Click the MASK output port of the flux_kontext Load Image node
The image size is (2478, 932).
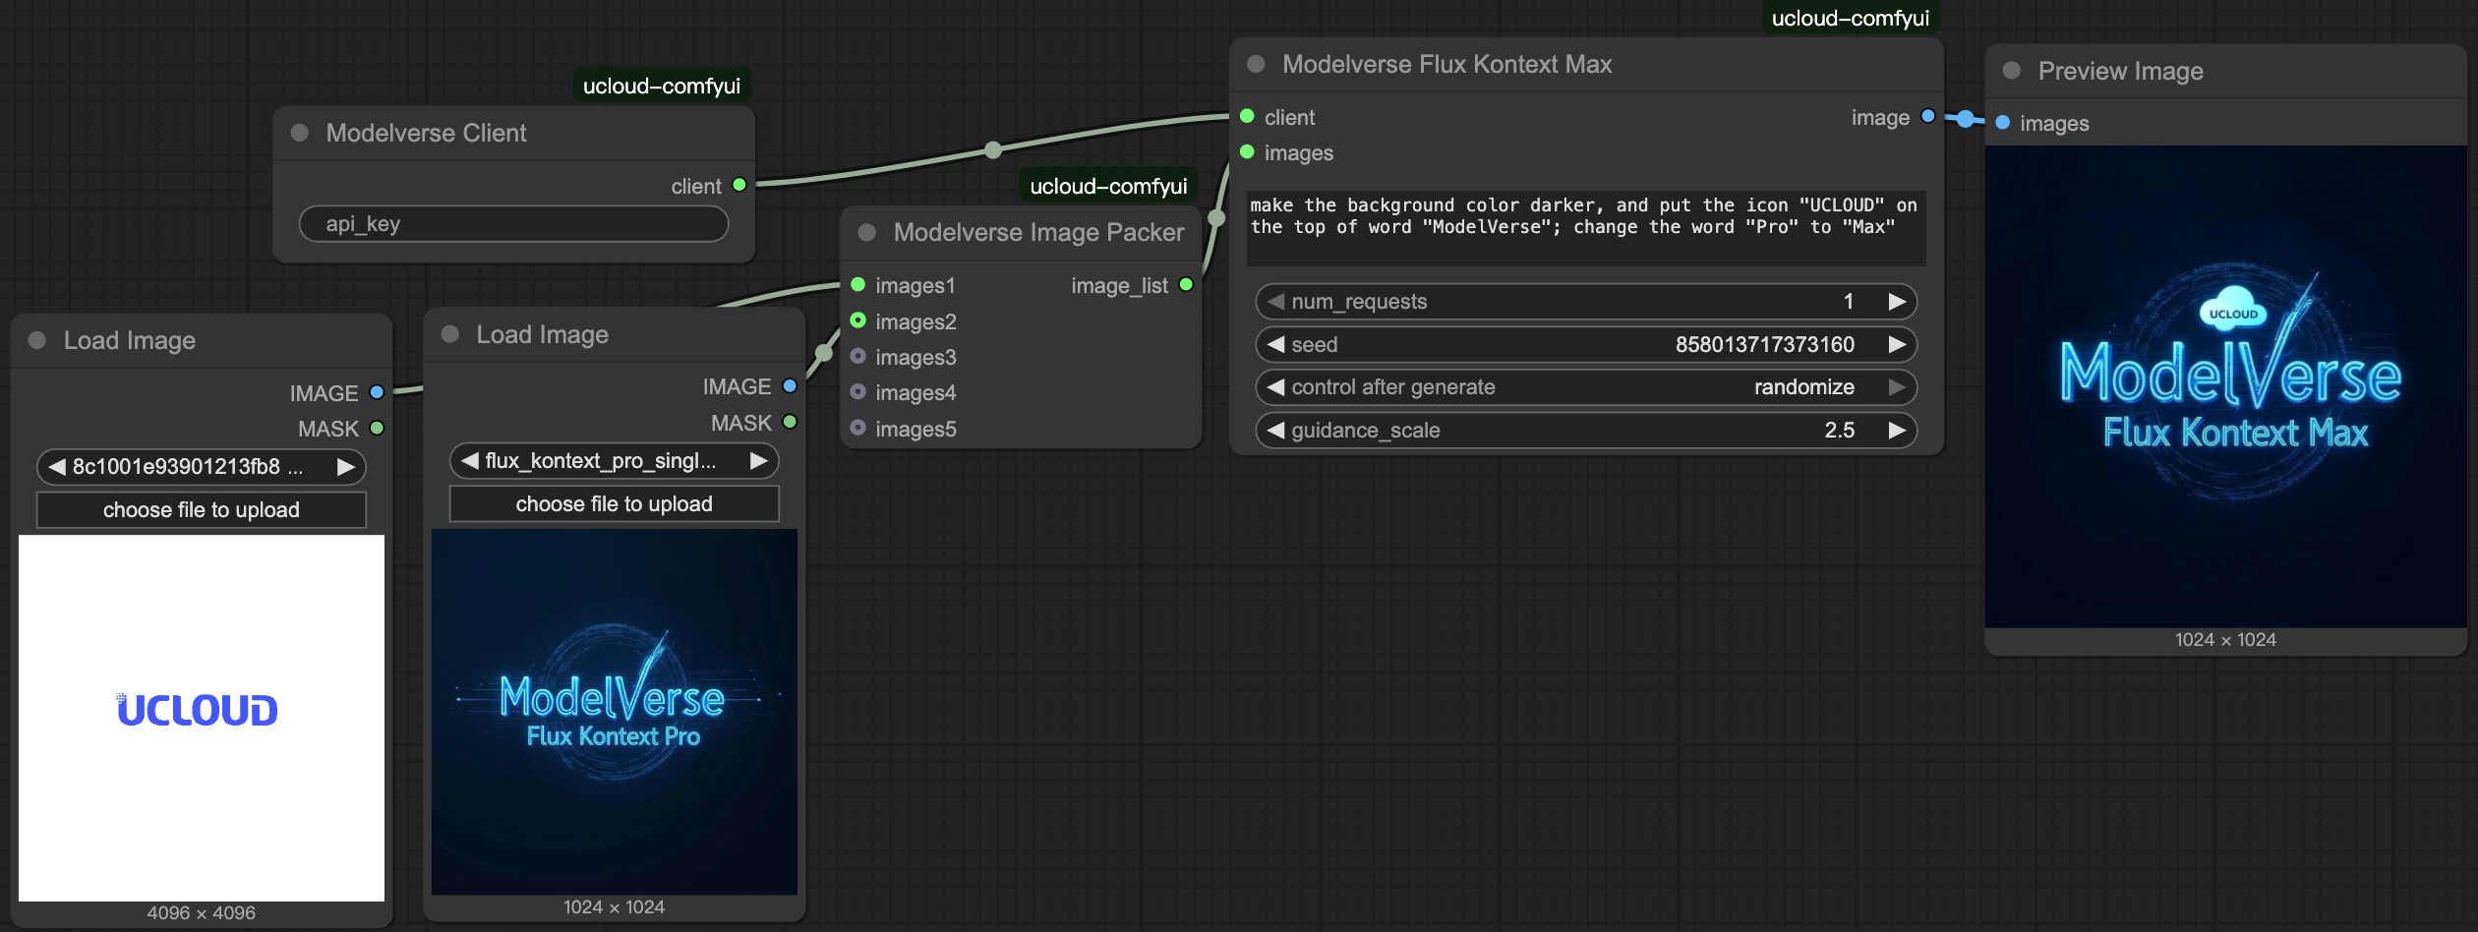(x=790, y=422)
